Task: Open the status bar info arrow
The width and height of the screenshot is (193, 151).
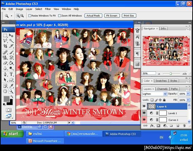Action: [69, 123]
